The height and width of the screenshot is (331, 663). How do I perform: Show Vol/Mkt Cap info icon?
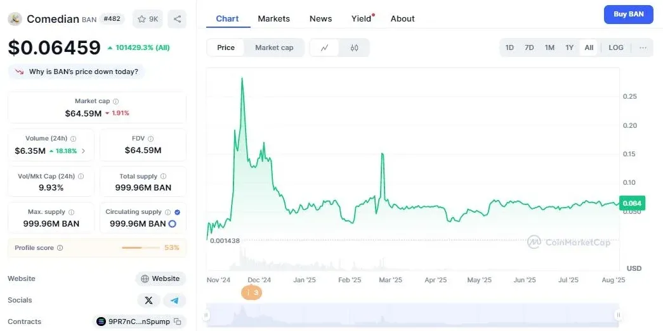pyautogui.click(x=81, y=176)
